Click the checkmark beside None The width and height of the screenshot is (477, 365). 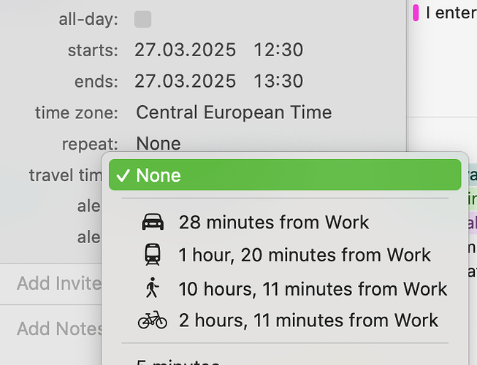(123, 175)
